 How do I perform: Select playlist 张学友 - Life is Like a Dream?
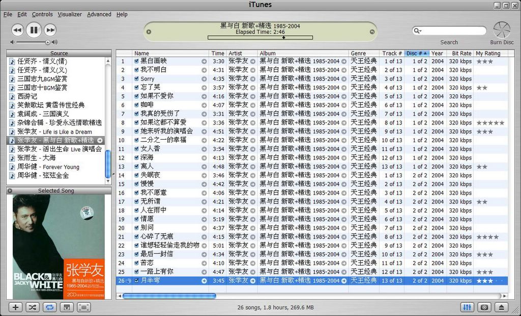click(x=56, y=131)
